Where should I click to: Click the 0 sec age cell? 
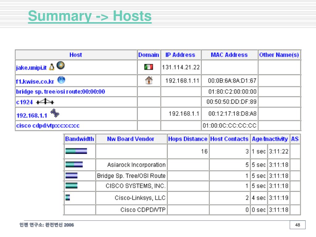point(259,210)
